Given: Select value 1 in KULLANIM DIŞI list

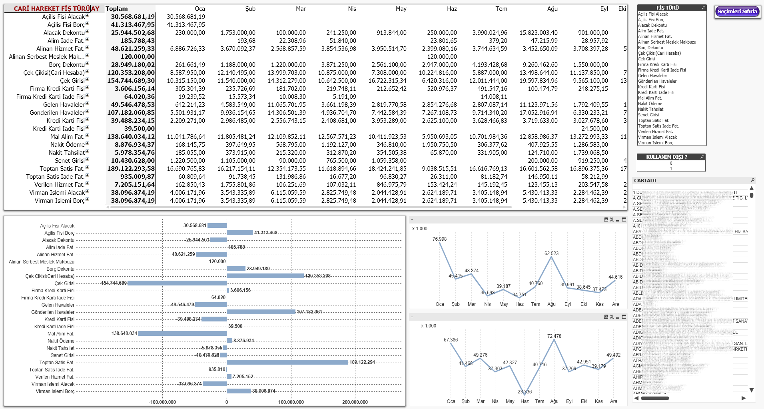Looking at the screenshot, I should point(671,169).
